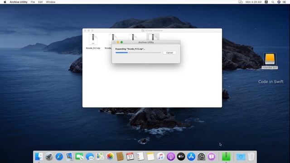290x163 pixels.
Task: Open Apple TV app in Dock
Action: 181,157
